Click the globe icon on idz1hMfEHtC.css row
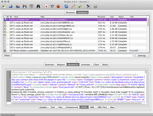 pos(5,23)
